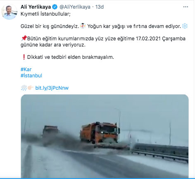The width and height of the screenshot is (195, 179).
Task: Click Ali Yerlikaya's profile avatar photo
Action: [9, 12]
